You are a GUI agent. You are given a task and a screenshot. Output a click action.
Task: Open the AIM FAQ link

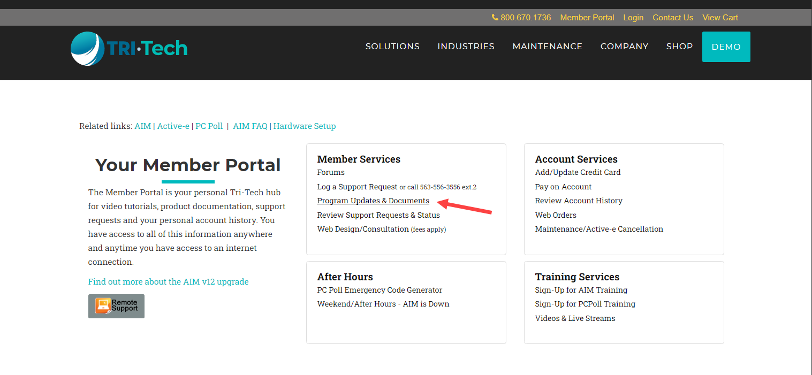[250, 126]
